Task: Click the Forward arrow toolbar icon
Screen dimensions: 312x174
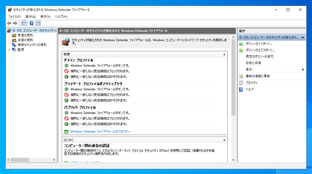Action: click(x=15, y=23)
